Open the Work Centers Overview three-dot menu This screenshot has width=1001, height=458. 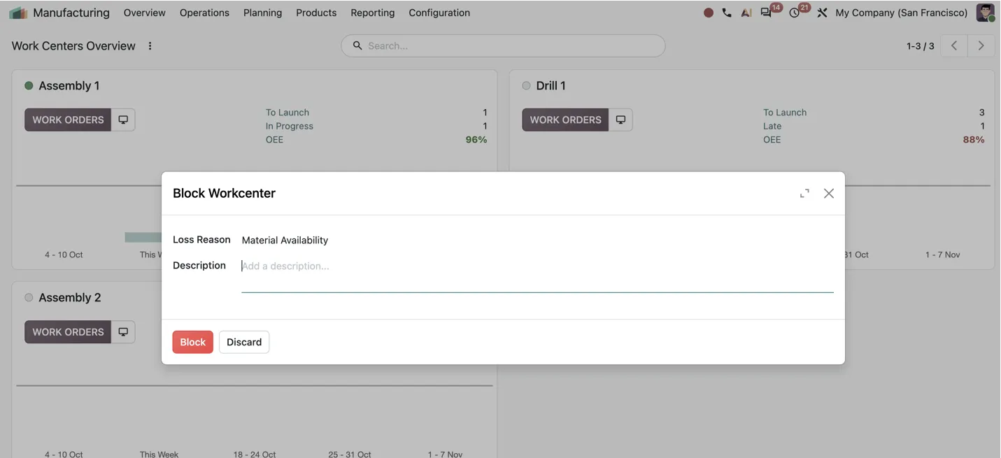click(150, 46)
